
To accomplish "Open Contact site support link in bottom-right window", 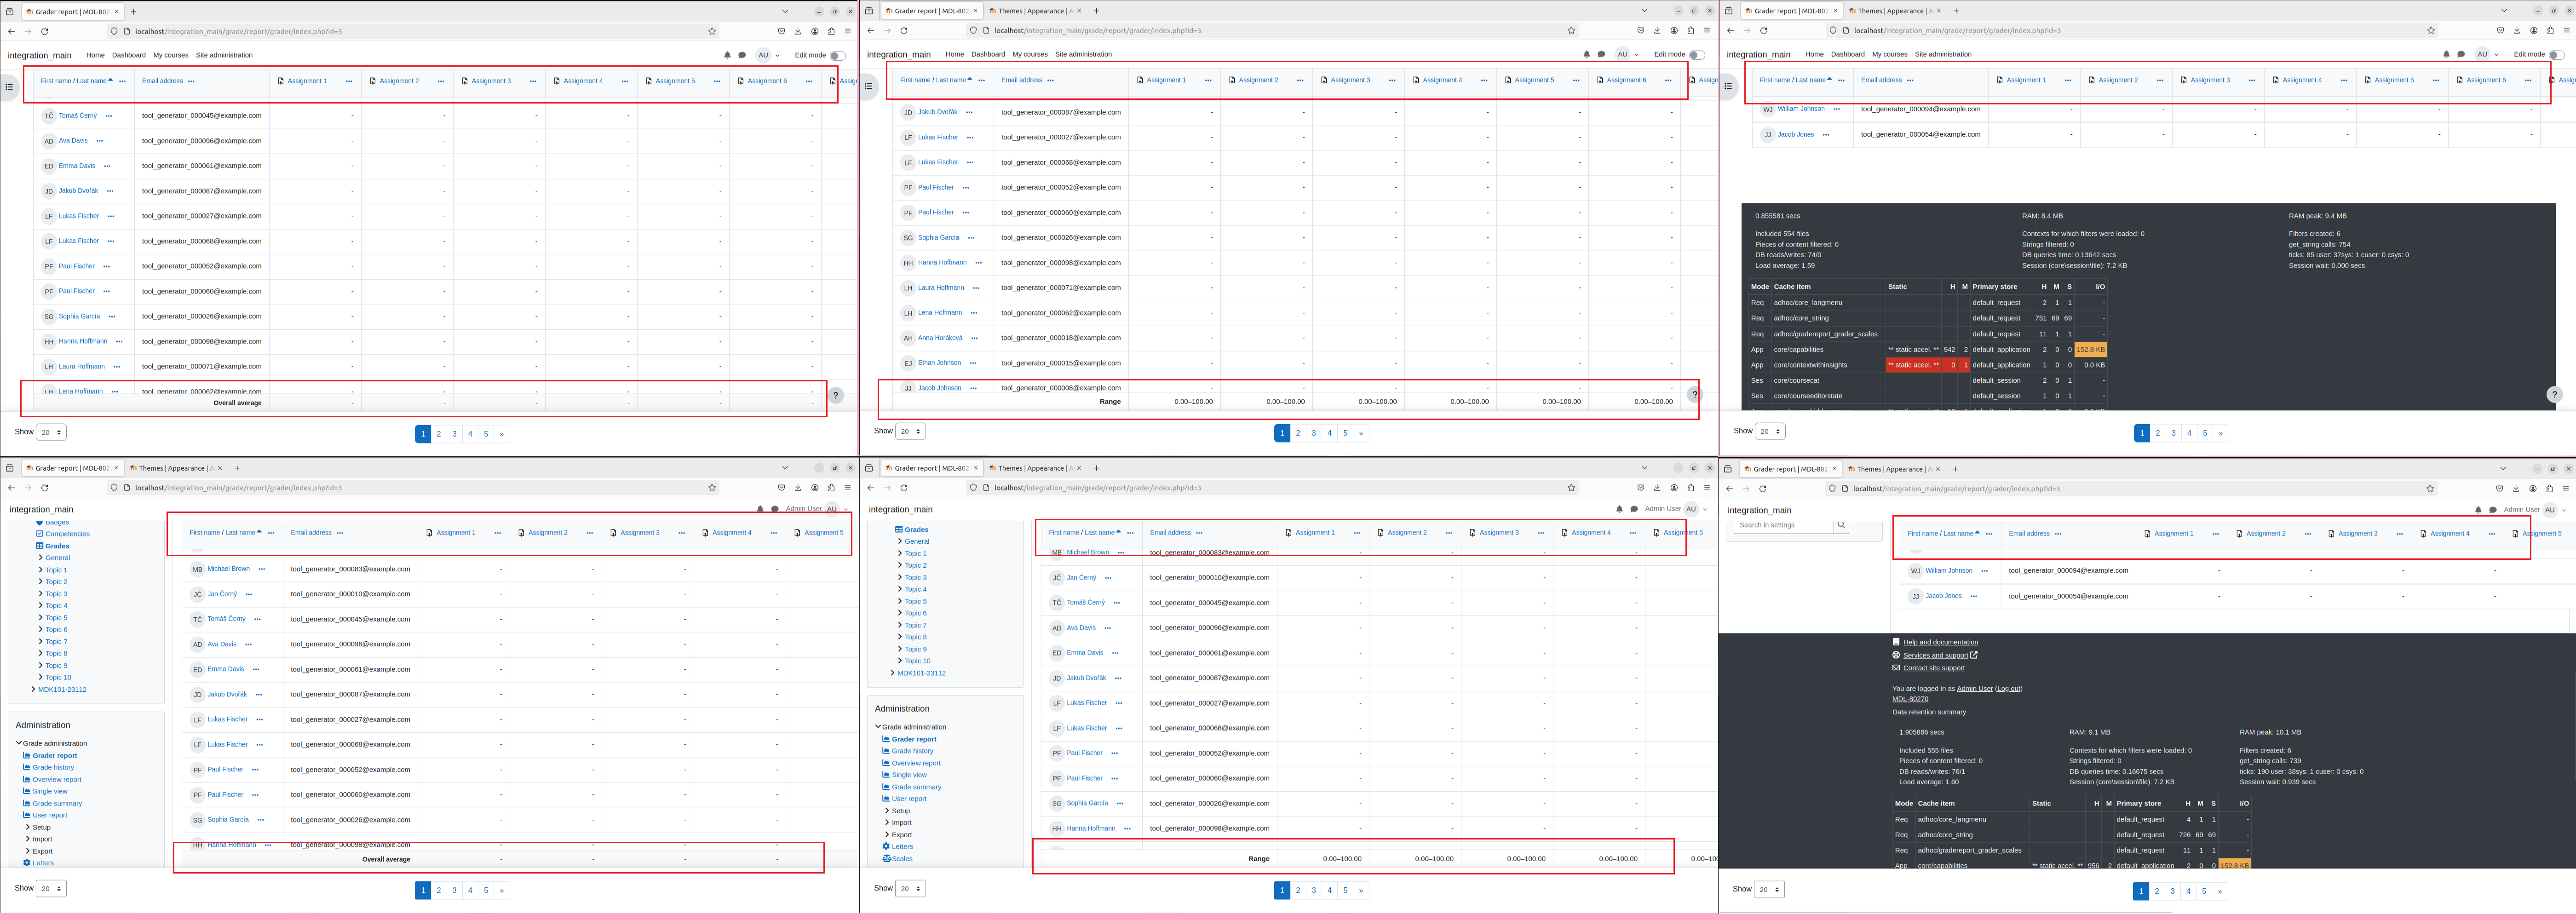I will tap(1933, 668).
